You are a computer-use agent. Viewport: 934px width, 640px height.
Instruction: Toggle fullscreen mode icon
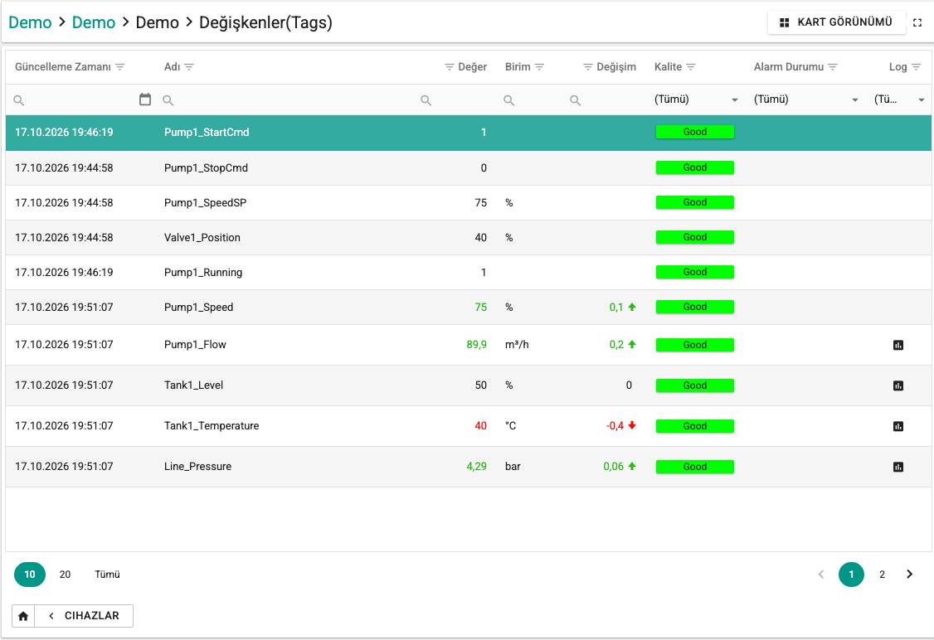click(x=917, y=22)
